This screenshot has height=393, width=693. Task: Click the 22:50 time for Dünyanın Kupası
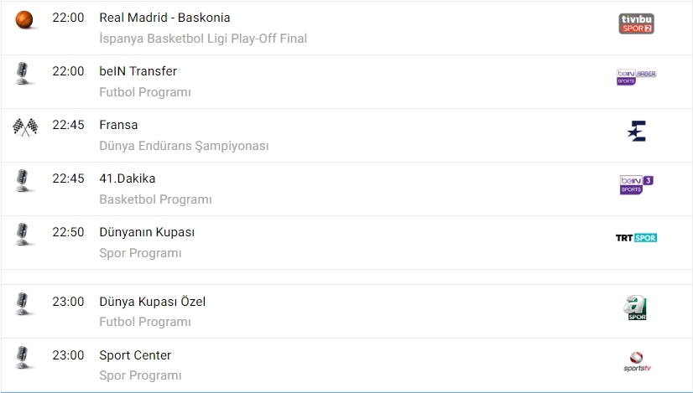68,232
